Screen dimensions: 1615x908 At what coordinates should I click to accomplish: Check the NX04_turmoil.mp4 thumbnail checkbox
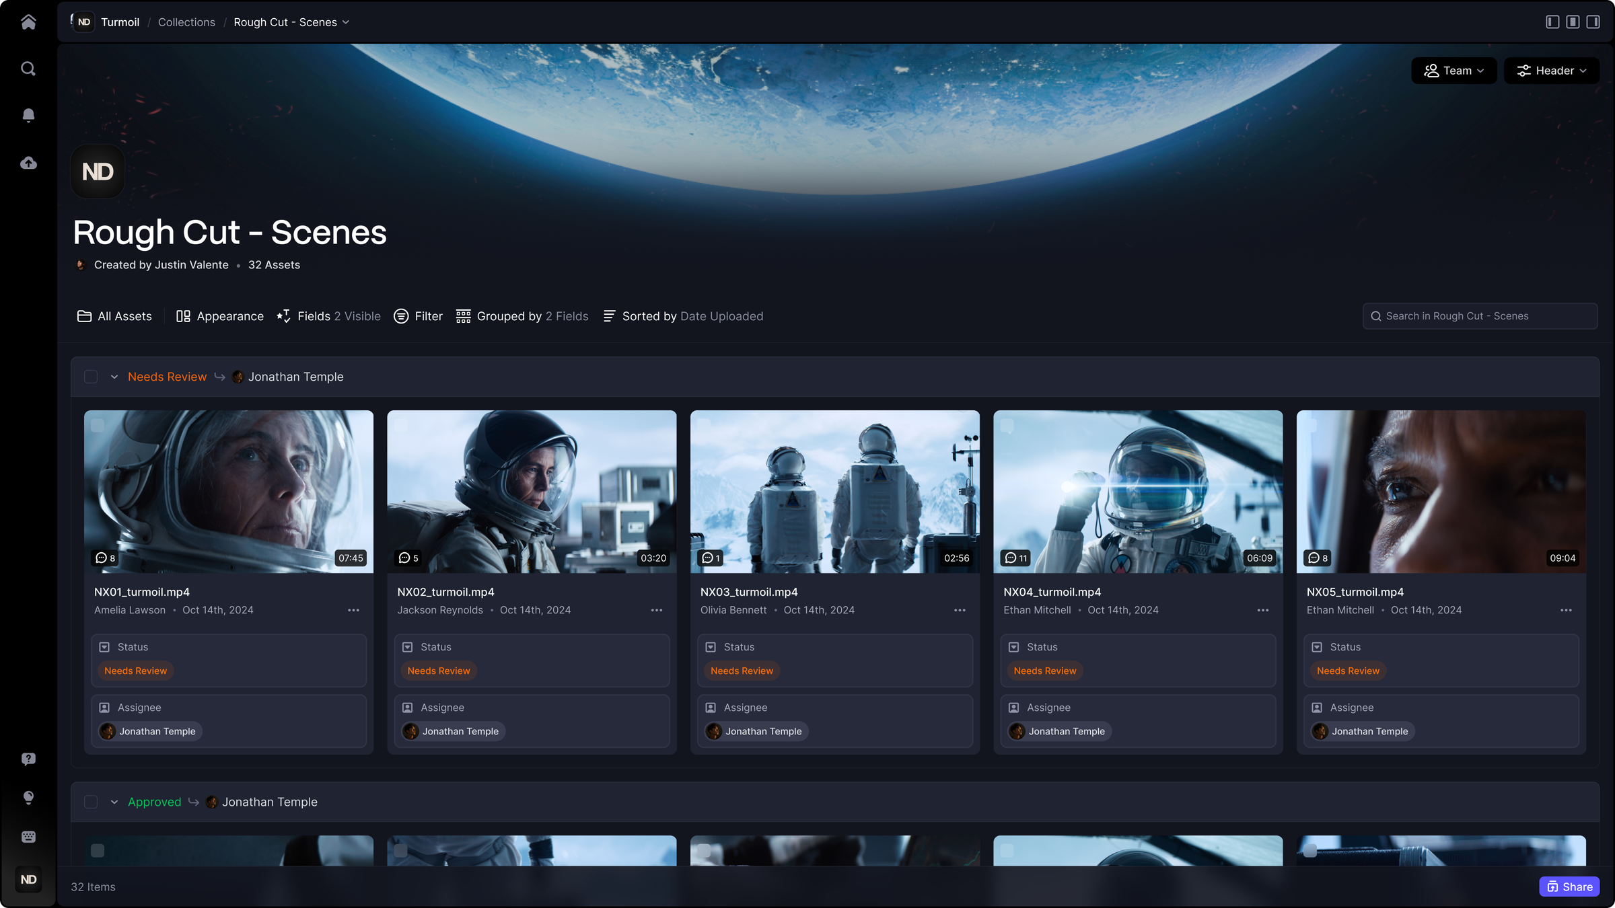click(x=1007, y=425)
